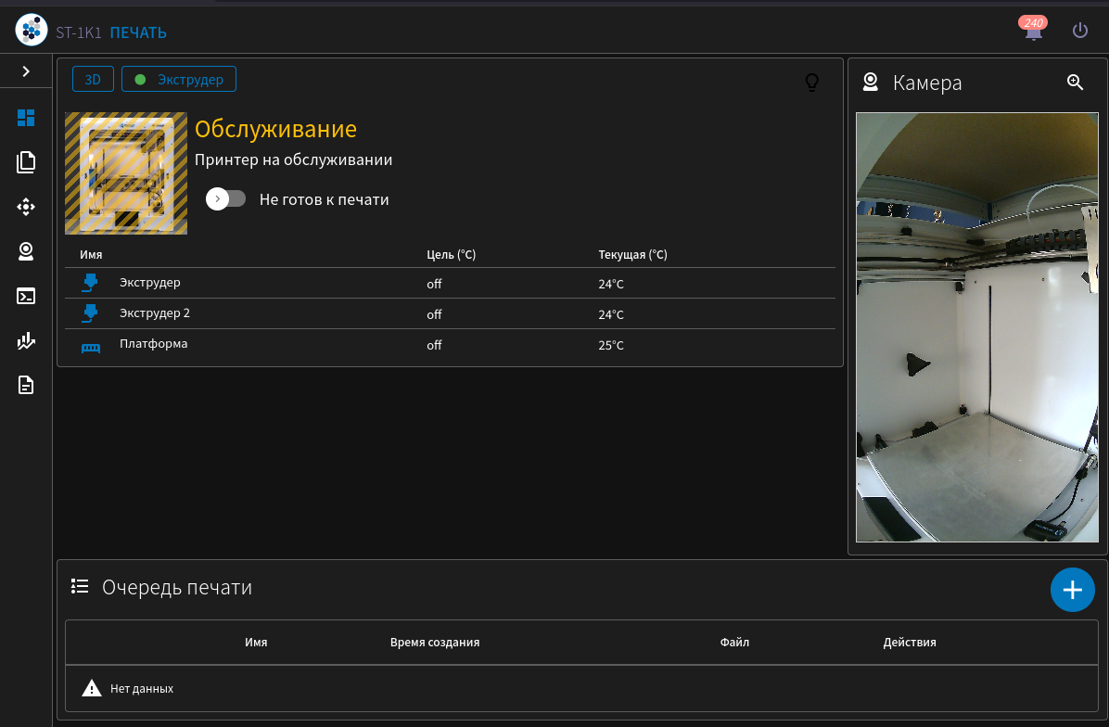Toggle the 'Не готов к печати' switch
Image resolution: width=1109 pixels, height=727 pixels.
click(225, 199)
